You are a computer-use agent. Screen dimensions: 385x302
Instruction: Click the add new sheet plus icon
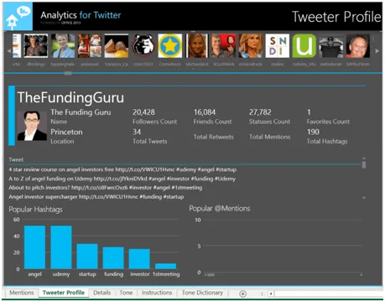[242, 294]
